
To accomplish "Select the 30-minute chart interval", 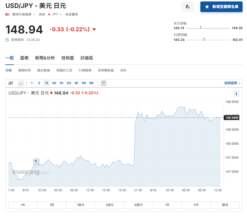I will 54,83.
